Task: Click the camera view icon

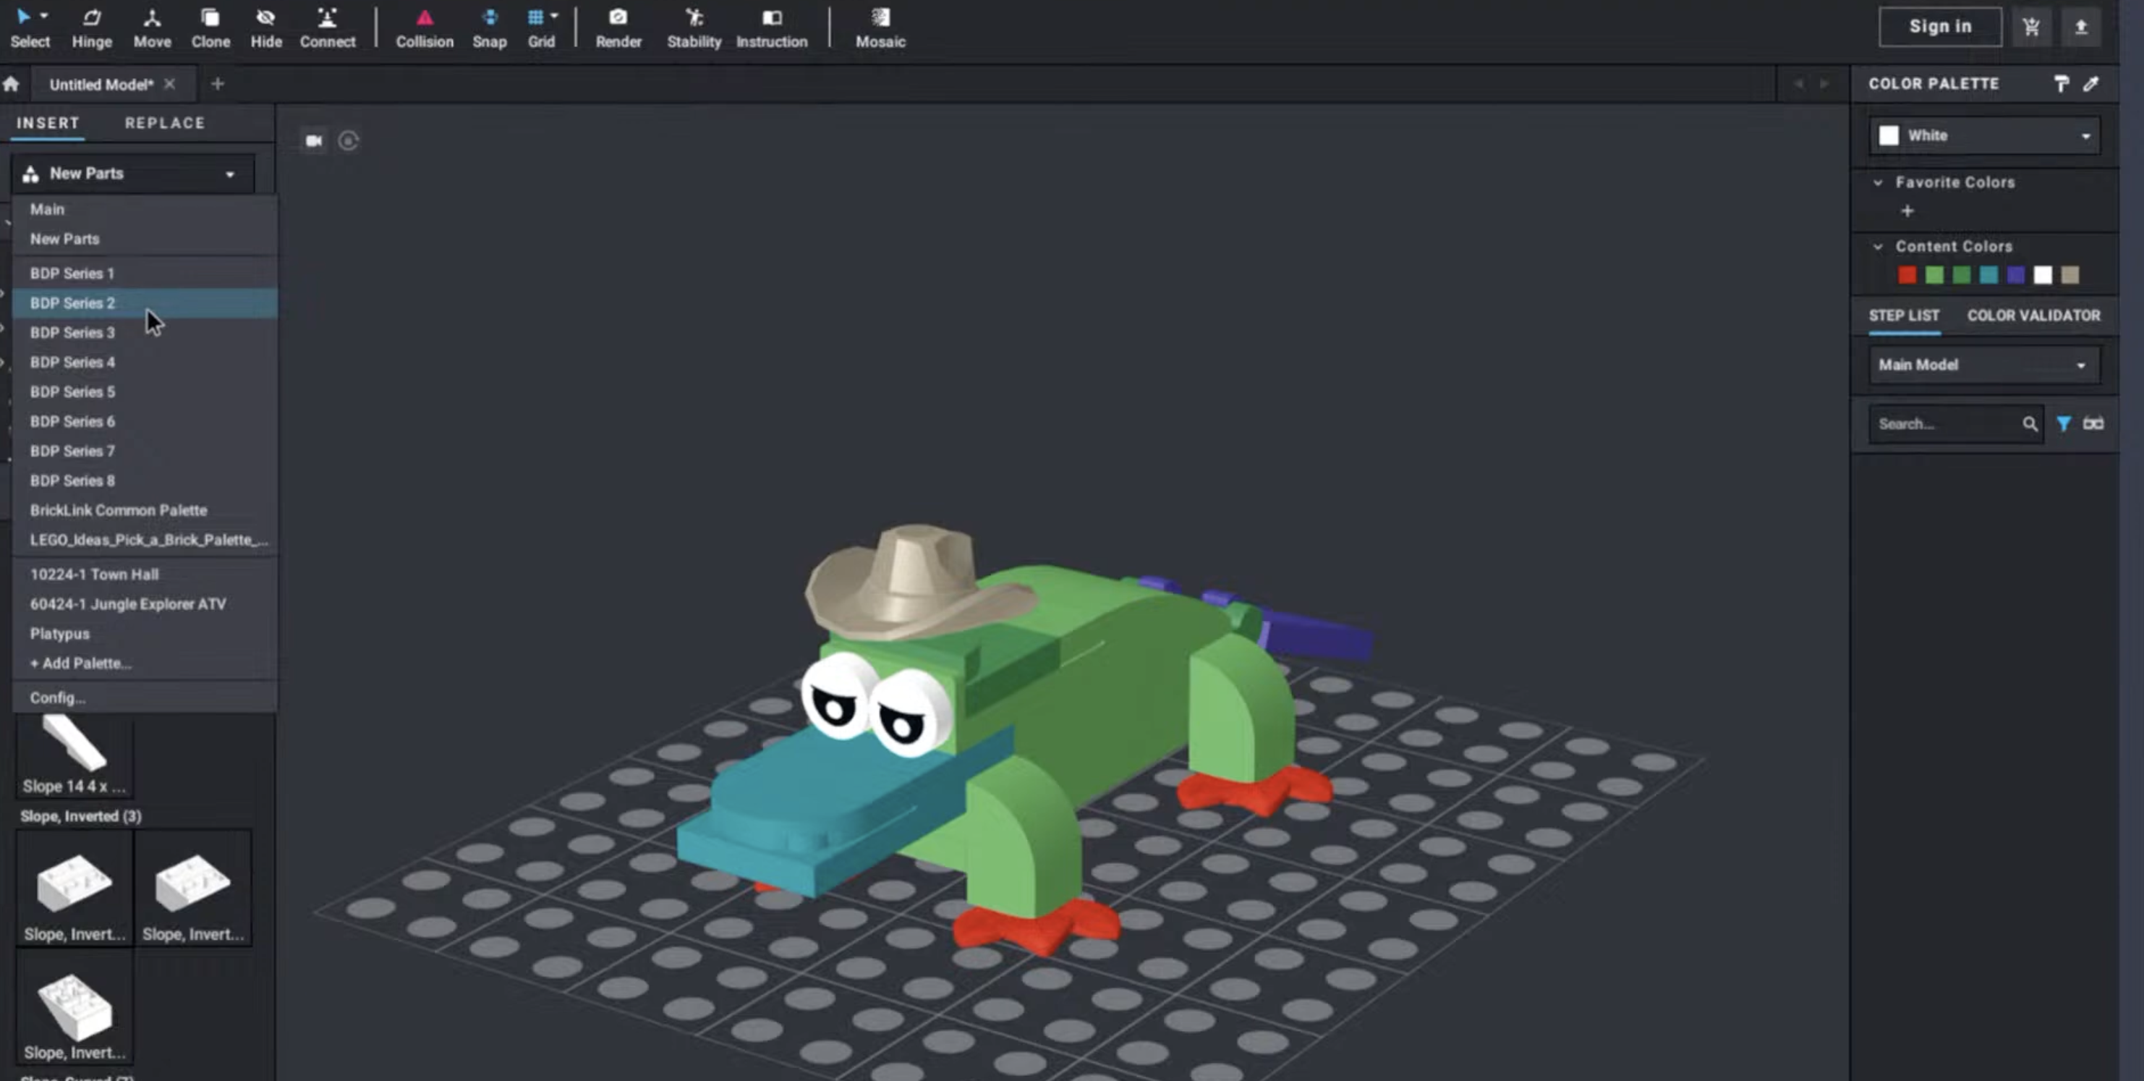Action: (x=314, y=141)
